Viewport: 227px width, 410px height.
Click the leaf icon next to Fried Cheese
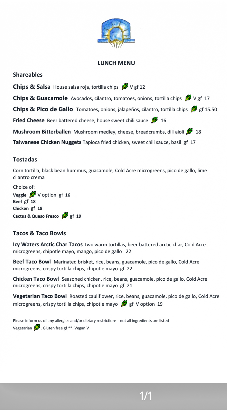tap(155, 120)
